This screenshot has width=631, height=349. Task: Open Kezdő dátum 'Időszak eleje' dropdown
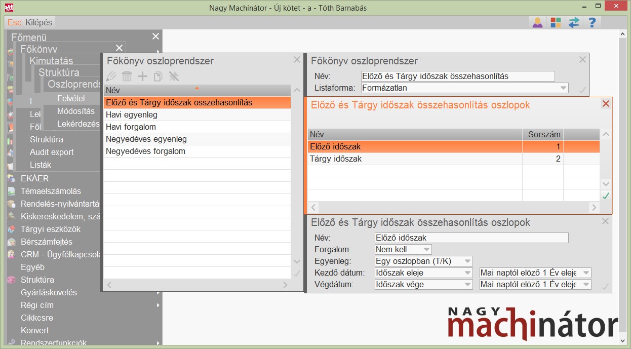(x=467, y=273)
